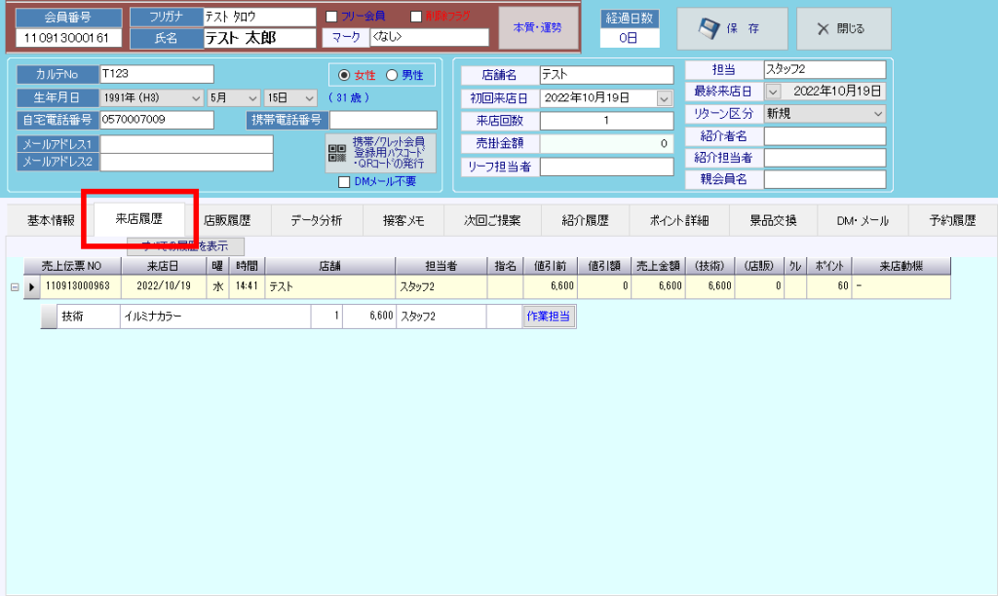Collapse the visit record tree row
The width and height of the screenshot is (998, 596).
14,286
